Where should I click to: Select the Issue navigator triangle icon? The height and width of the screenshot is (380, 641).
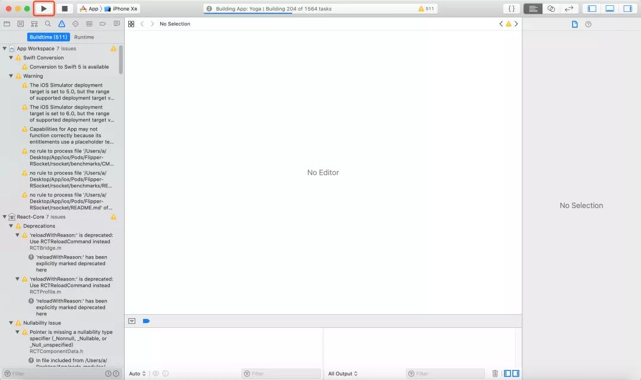click(x=61, y=24)
